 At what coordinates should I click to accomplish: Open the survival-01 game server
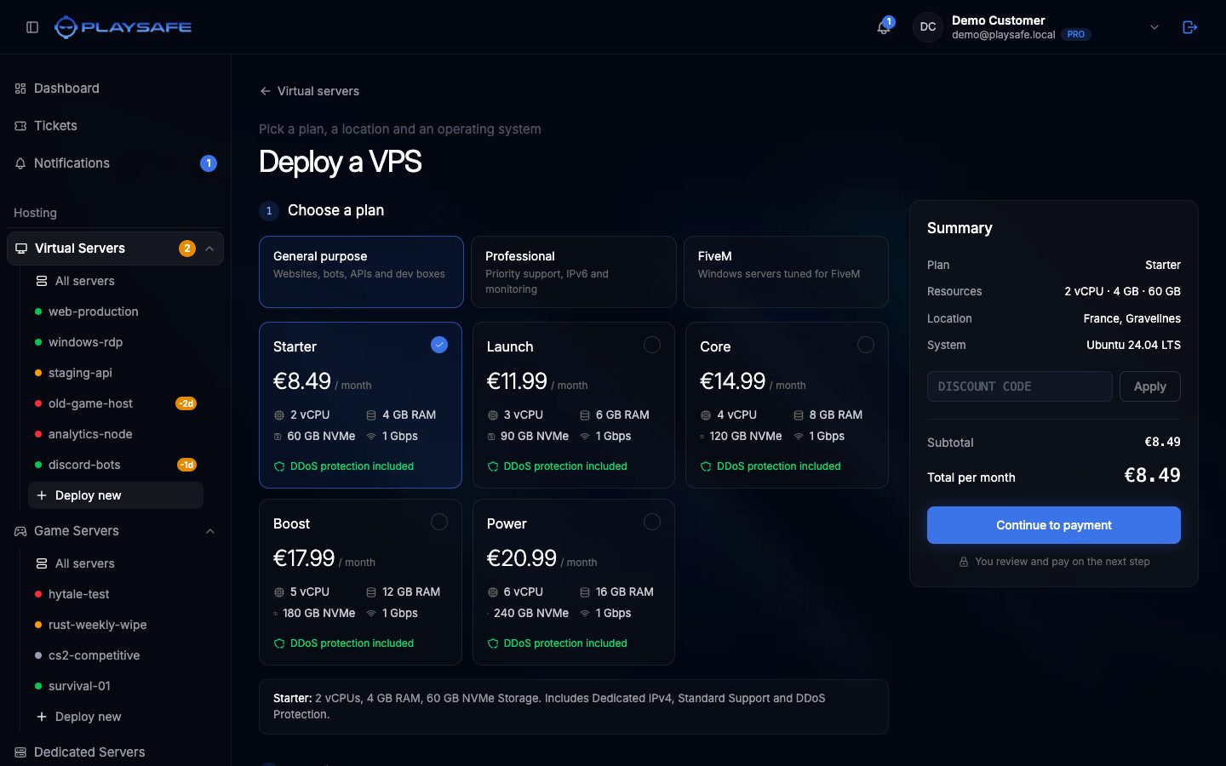(116, 686)
